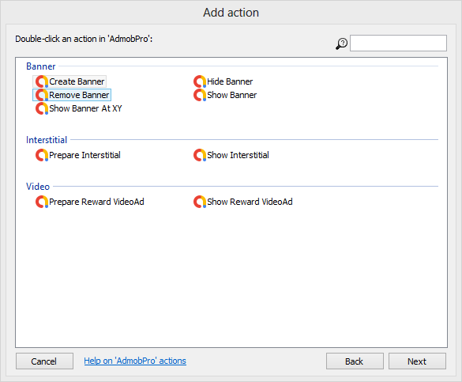Click the Next button
This screenshot has width=462, height=382.
[417, 361]
